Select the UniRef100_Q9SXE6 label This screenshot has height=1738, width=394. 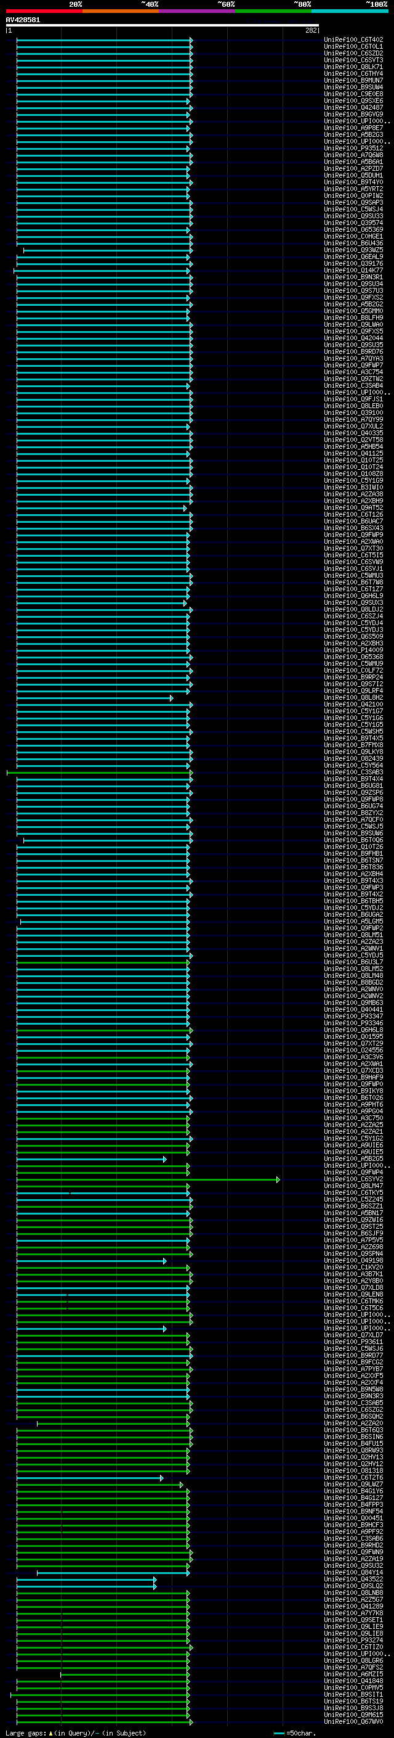point(353,100)
